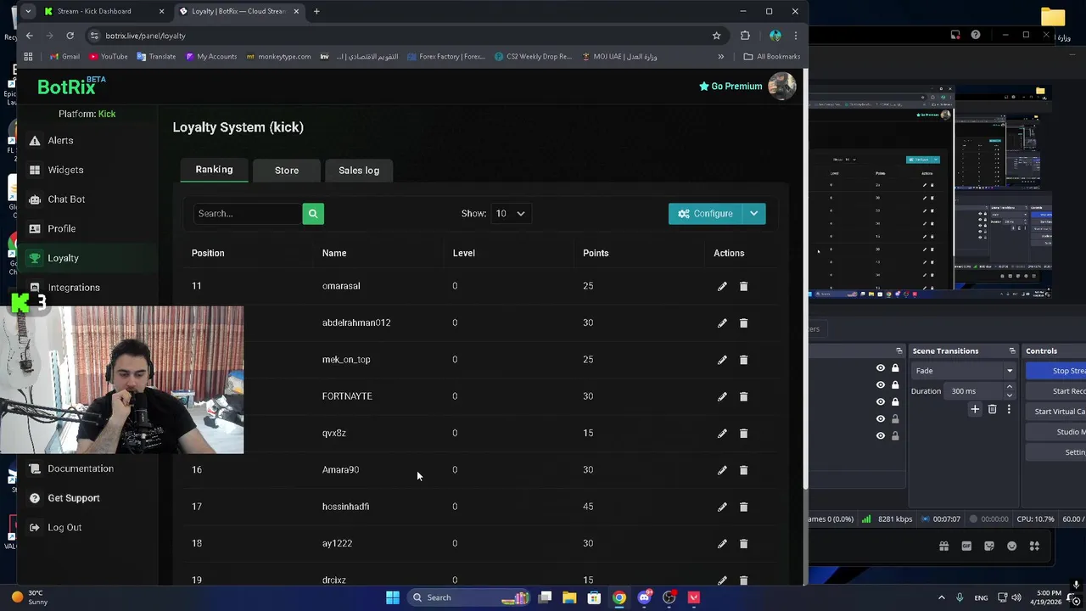Open OBS Fade transition dropdown

point(964,371)
